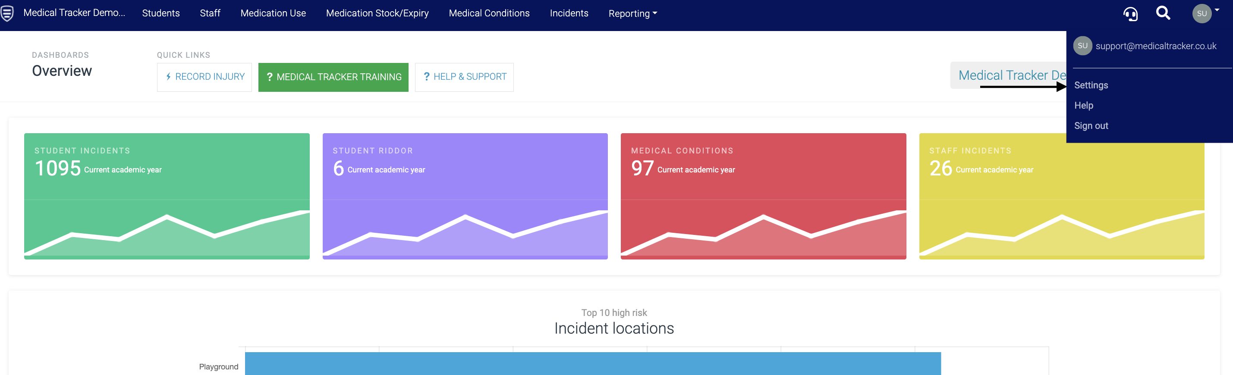Collapse the user account dropdown caret
The width and height of the screenshot is (1233, 375).
tap(1217, 10)
